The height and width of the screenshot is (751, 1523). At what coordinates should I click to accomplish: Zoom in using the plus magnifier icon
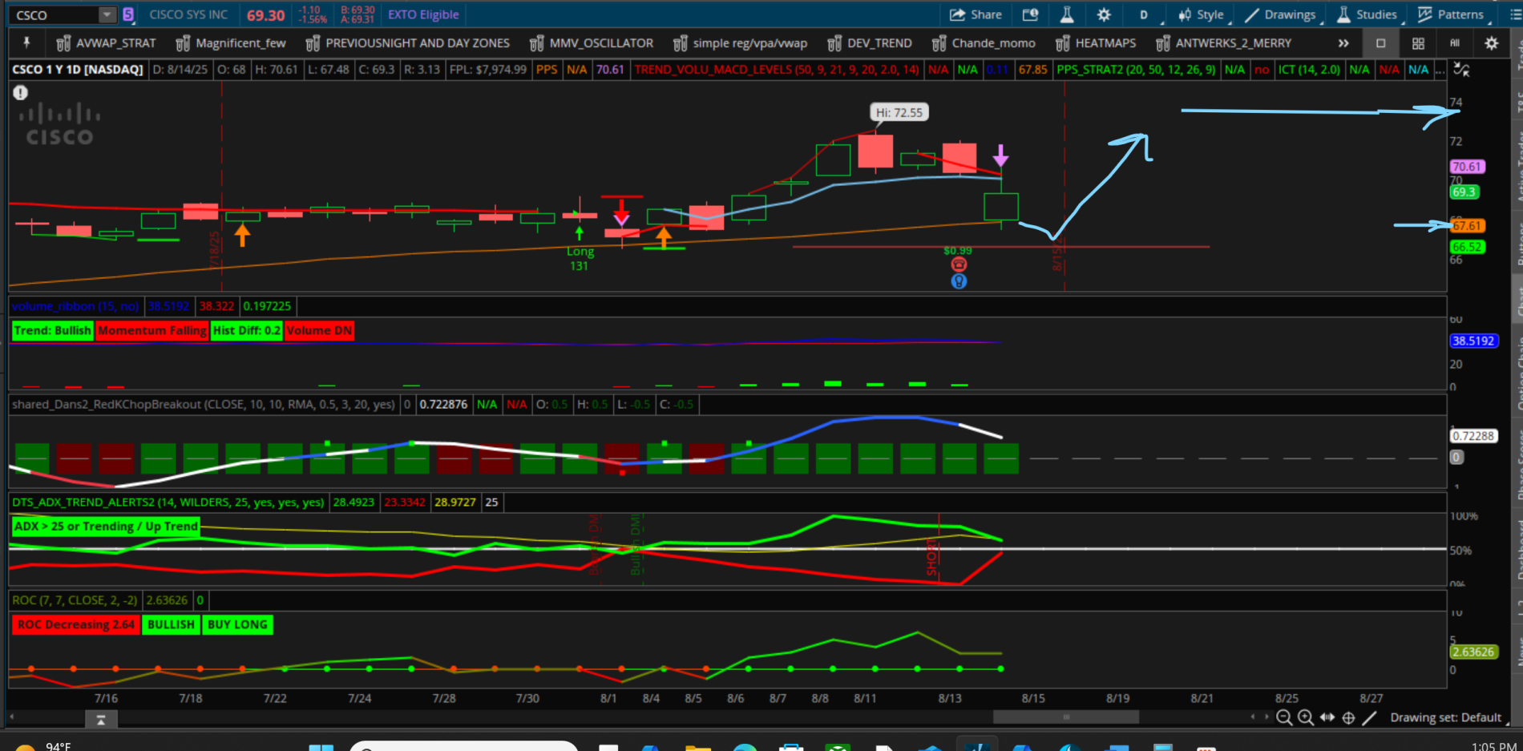(1306, 718)
